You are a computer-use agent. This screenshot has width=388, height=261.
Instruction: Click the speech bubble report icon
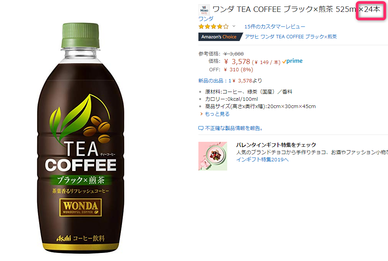tap(201, 128)
